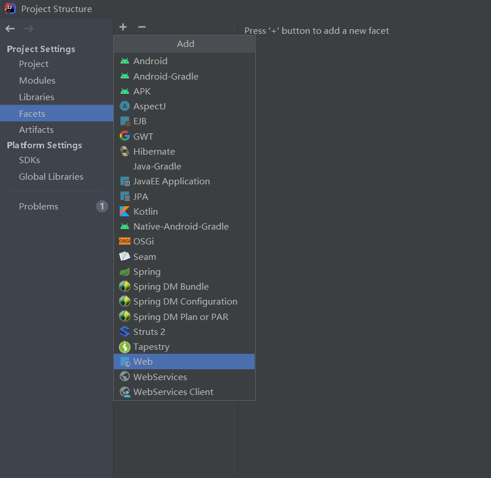The image size is (491, 478).
Task: Click the Tapestry green icon
Action: point(125,347)
